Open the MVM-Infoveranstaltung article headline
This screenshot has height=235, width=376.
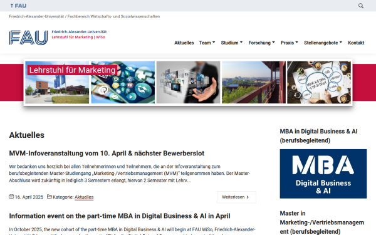coord(107,154)
